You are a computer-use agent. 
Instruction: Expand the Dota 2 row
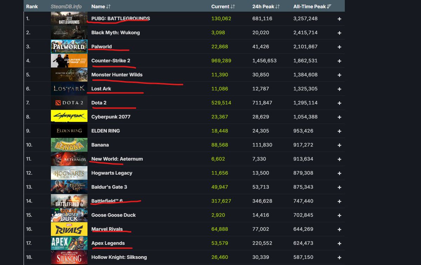(x=339, y=103)
